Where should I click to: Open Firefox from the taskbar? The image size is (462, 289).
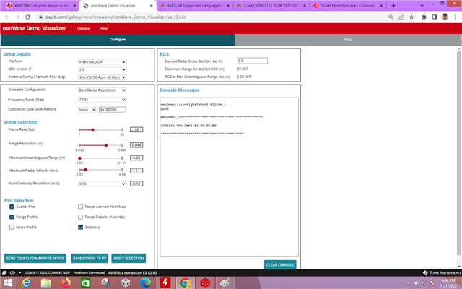pyautogui.click(x=66, y=282)
